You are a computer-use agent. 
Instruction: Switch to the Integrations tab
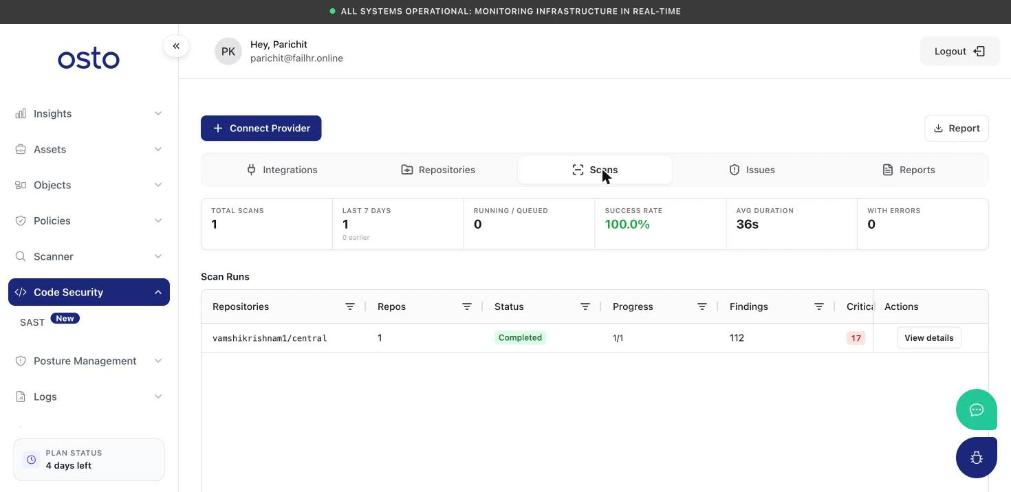[282, 170]
